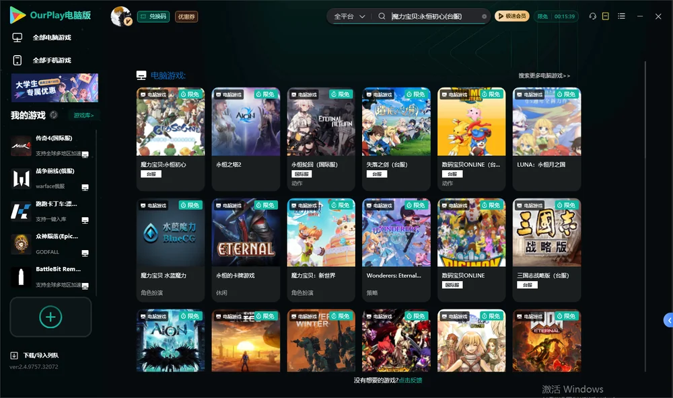Image resolution: width=673 pixels, height=398 pixels.
Task: Click the monitor icon on the GODFALL row
Action: click(x=85, y=253)
